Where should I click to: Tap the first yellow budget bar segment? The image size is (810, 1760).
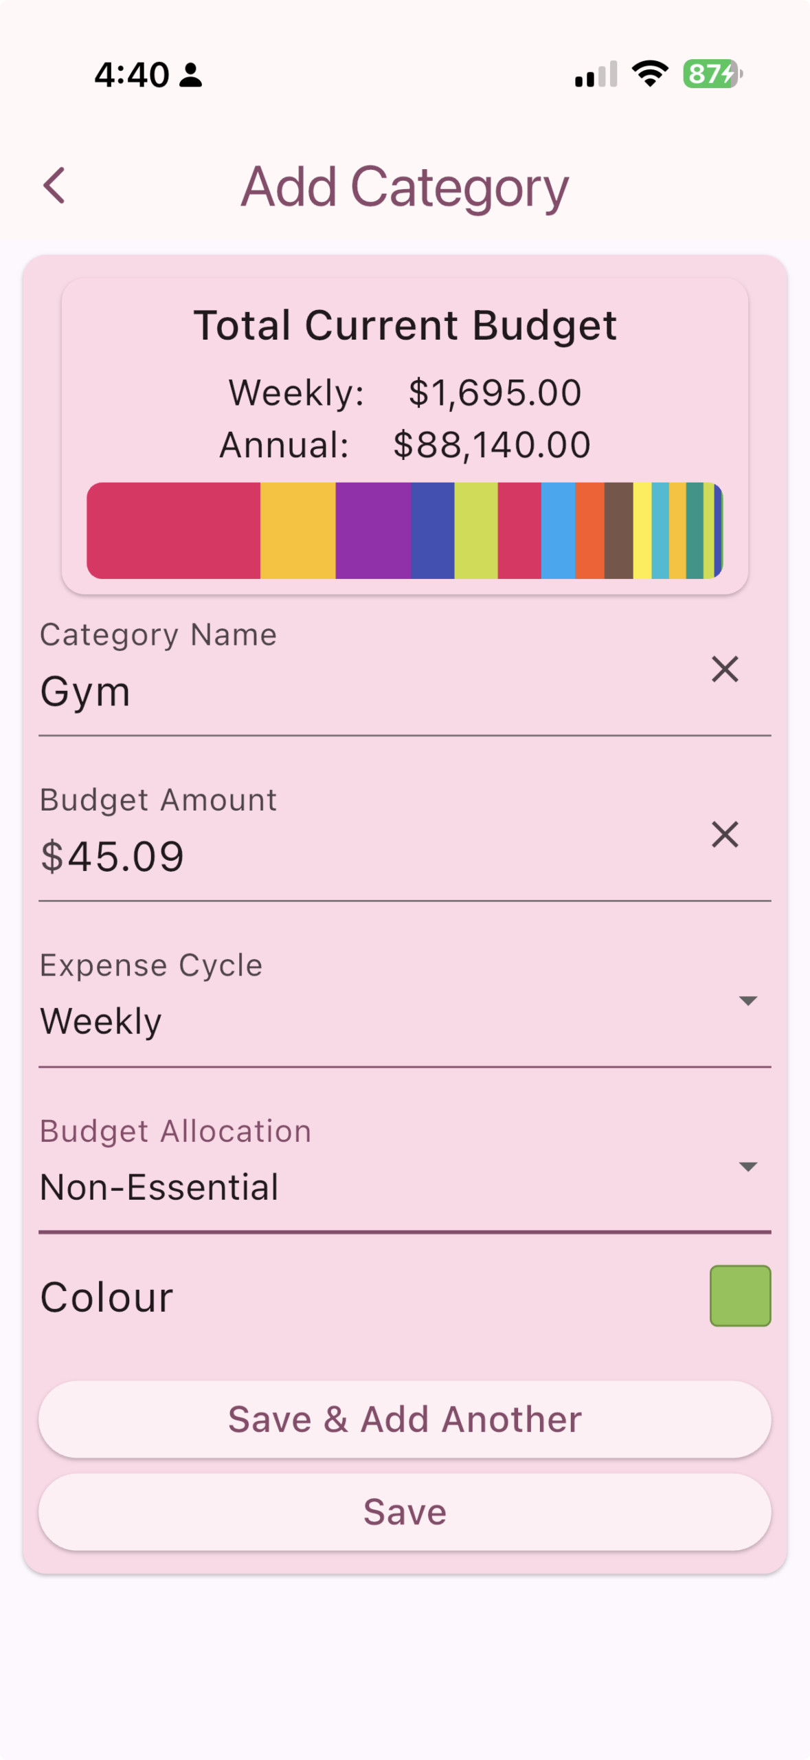click(297, 530)
